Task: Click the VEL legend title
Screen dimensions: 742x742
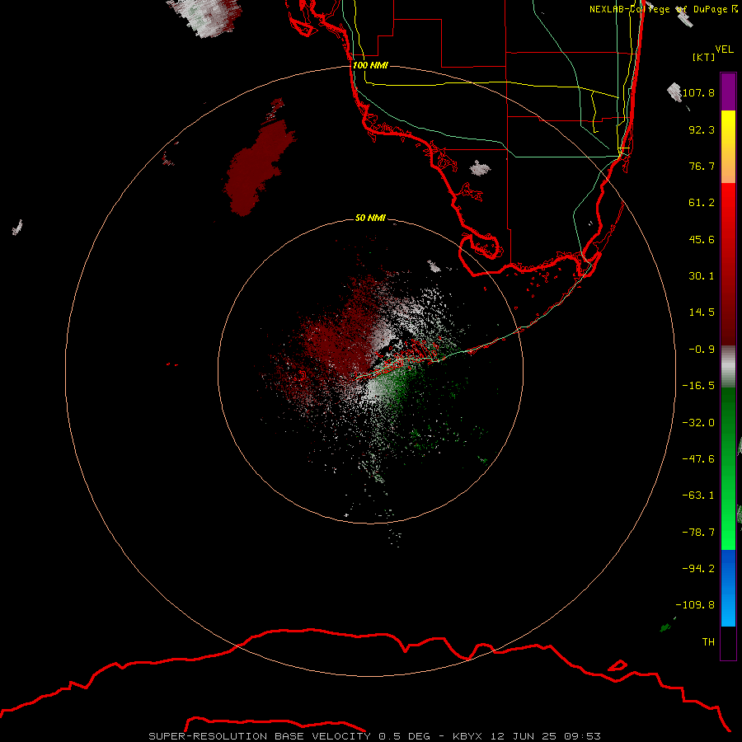Action: pyautogui.click(x=724, y=49)
